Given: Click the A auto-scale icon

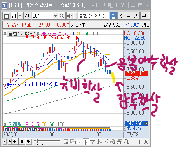Looking at the screenshot, I should pos(146,142).
